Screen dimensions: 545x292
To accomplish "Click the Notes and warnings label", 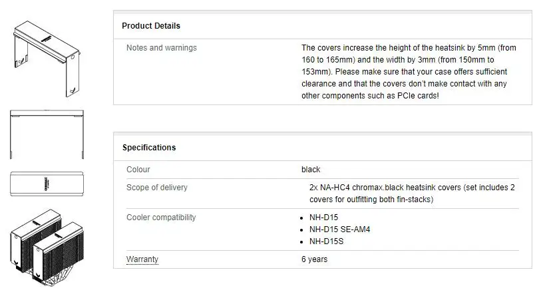I will click(162, 48).
